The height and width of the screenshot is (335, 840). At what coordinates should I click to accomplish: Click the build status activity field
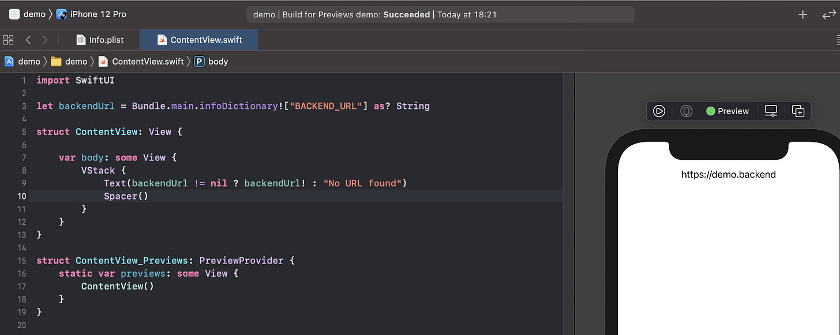[440, 14]
